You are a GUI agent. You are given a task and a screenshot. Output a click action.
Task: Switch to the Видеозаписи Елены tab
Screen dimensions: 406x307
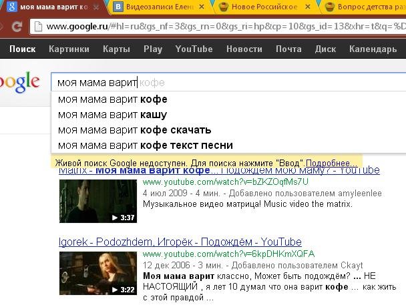159,7
